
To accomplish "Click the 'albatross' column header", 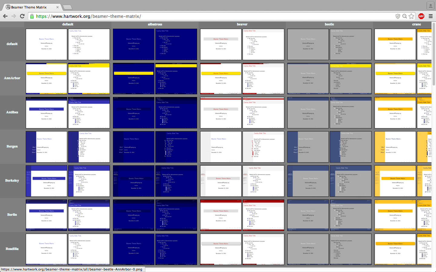I will pos(155,24).
